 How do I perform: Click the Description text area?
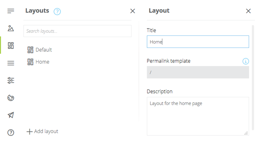[x=198, y=116]
